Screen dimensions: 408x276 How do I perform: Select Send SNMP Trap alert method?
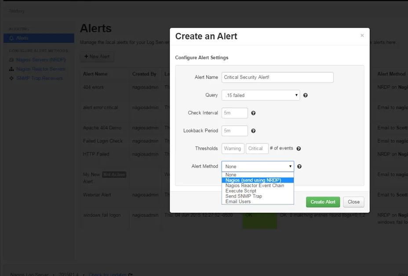(258, 196)
